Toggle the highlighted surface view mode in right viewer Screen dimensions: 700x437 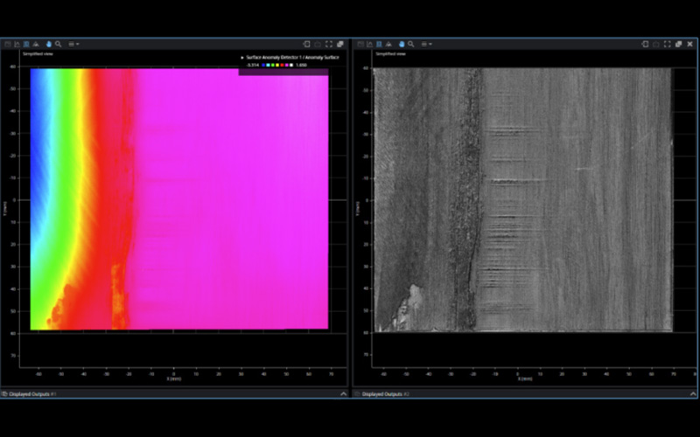pyautogui.click(x=381, y=44)
